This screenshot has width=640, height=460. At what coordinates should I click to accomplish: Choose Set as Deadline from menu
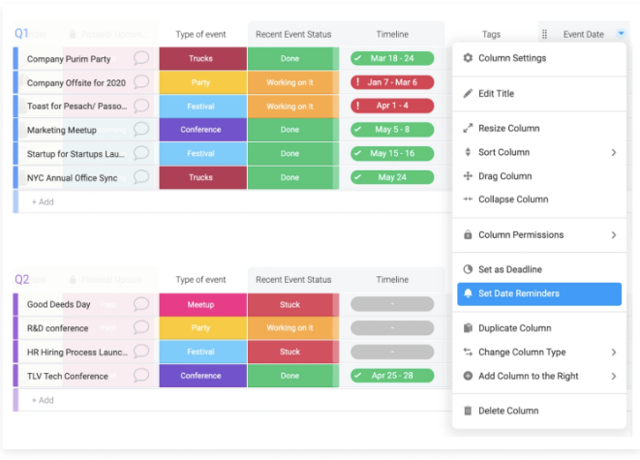[x=509, y=269]
